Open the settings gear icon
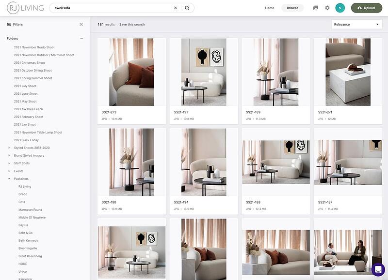The image size is (388, 280). 327,8
